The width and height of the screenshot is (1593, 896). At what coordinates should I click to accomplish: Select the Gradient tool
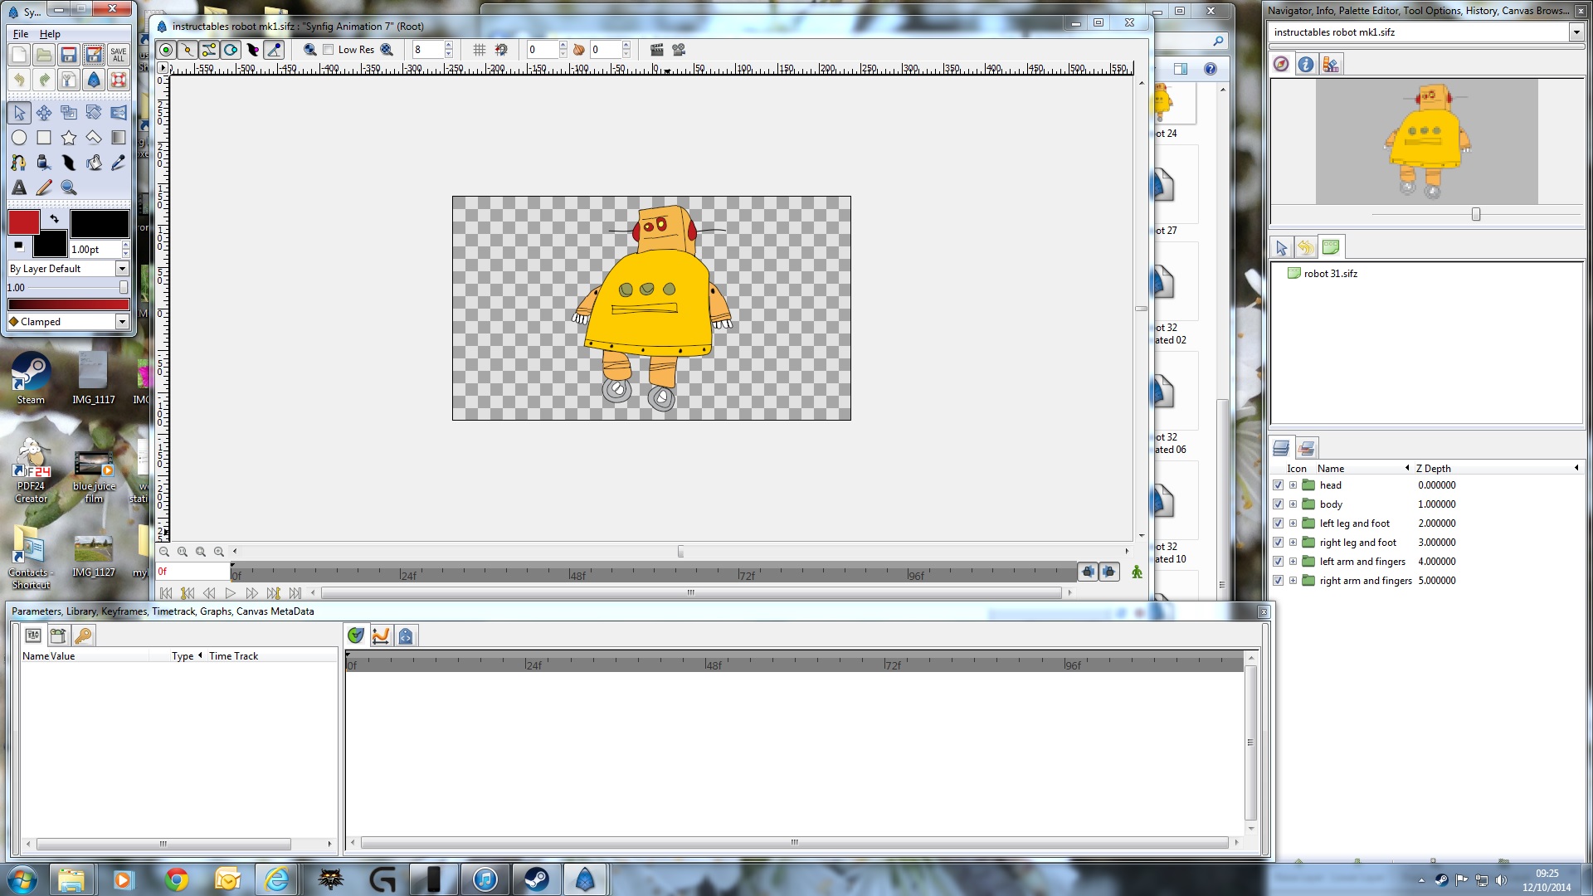coord(119,138)
